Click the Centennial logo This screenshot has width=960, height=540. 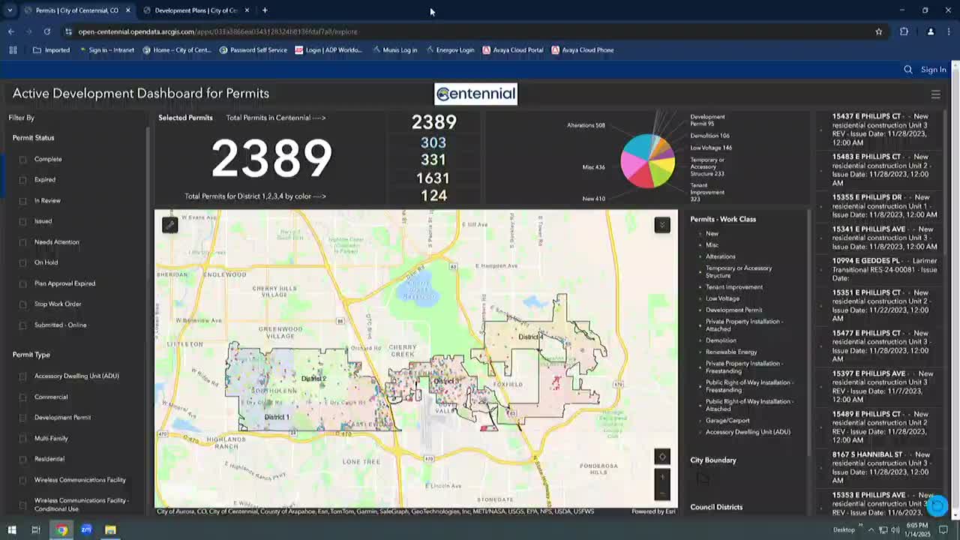[475, 94]
